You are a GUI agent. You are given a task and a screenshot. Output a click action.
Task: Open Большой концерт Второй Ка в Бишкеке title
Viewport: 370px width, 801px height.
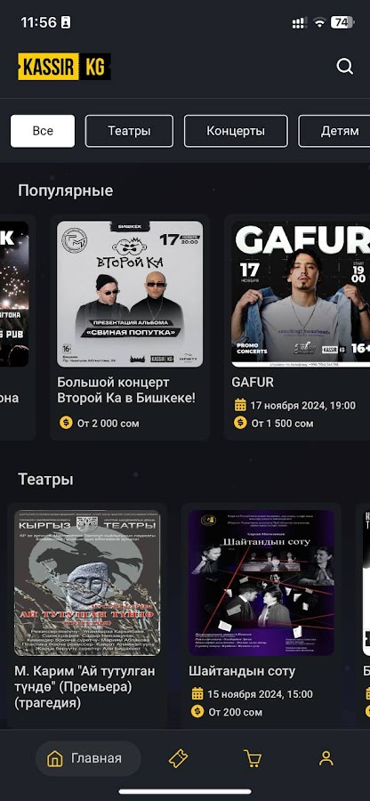click(126, 390)
